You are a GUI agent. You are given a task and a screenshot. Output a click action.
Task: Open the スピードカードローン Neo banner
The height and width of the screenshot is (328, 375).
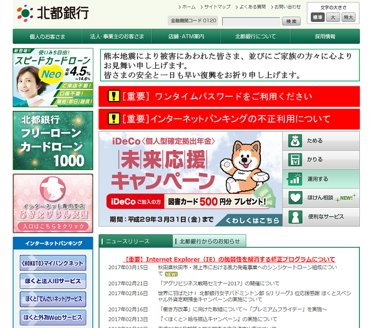[x=53, y=78]
